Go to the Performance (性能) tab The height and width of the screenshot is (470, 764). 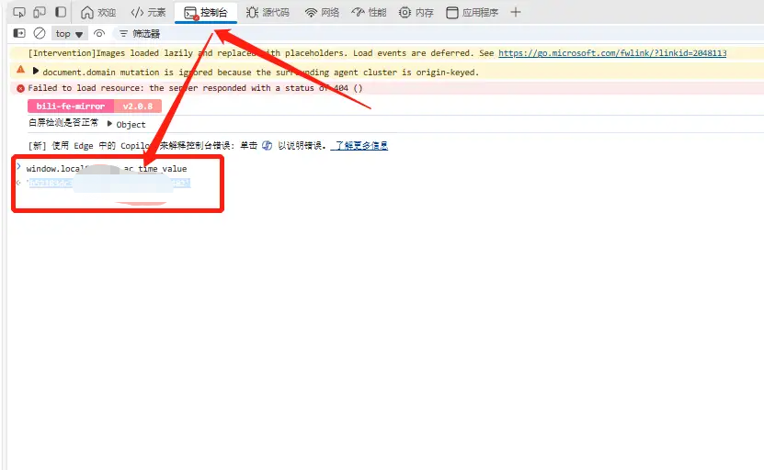(x=370, y=13)
